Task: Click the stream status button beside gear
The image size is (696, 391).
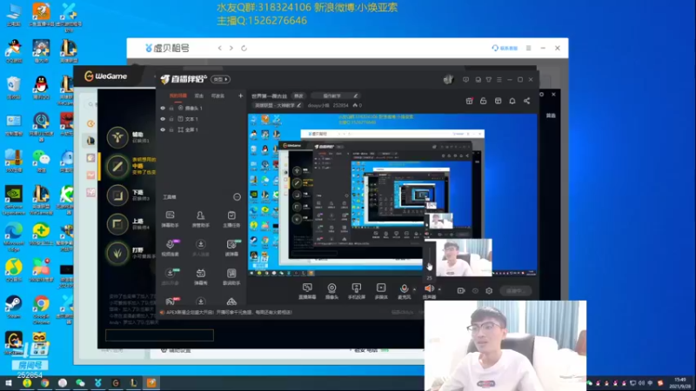Action: tap(515, 291)
